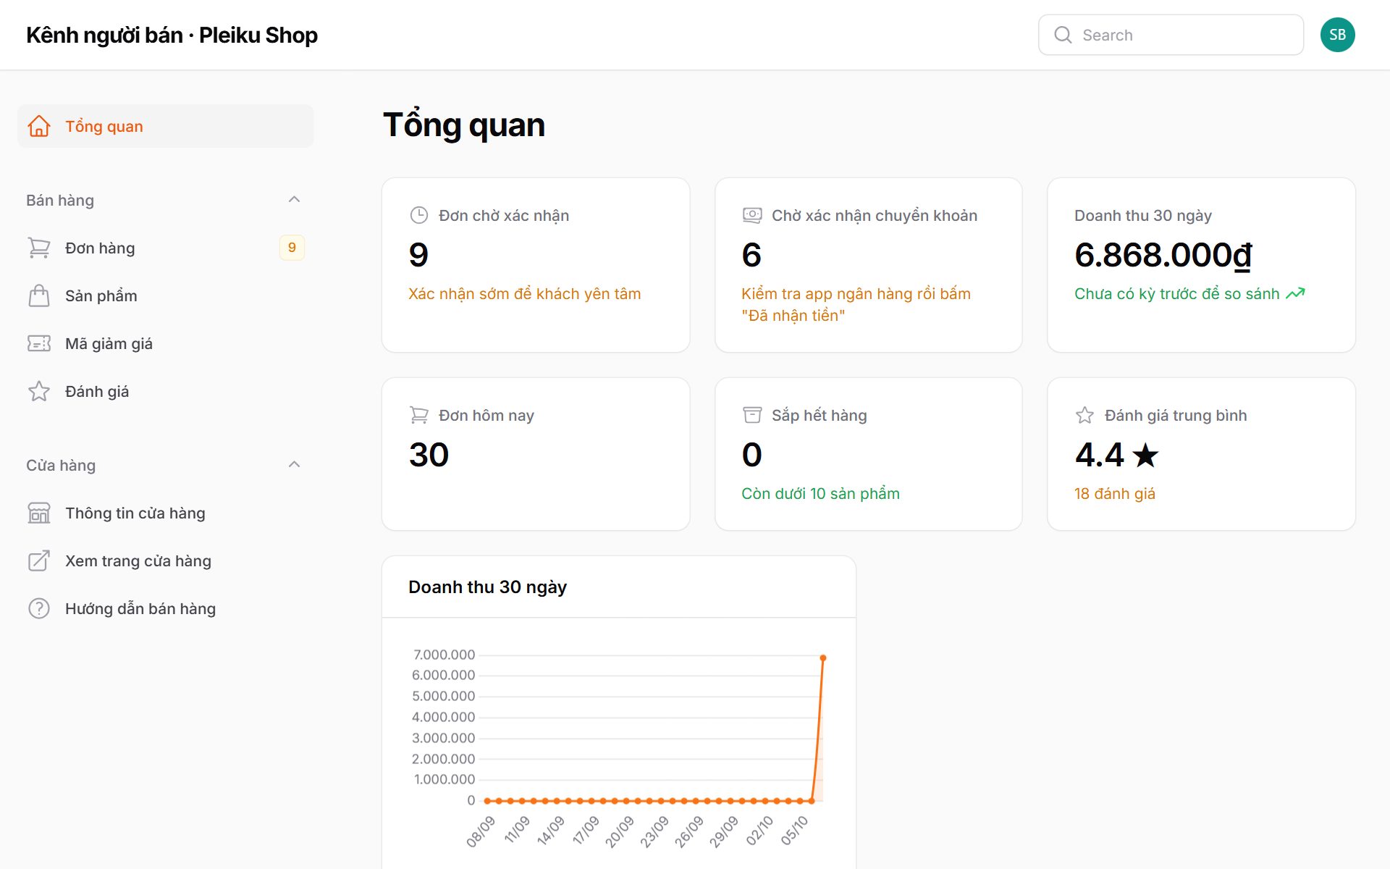Image resolution: width=1390 pixels, height=869 pixels.
Task: Click the bag icon for Sản phẩm
Action: tap(39, 295)
